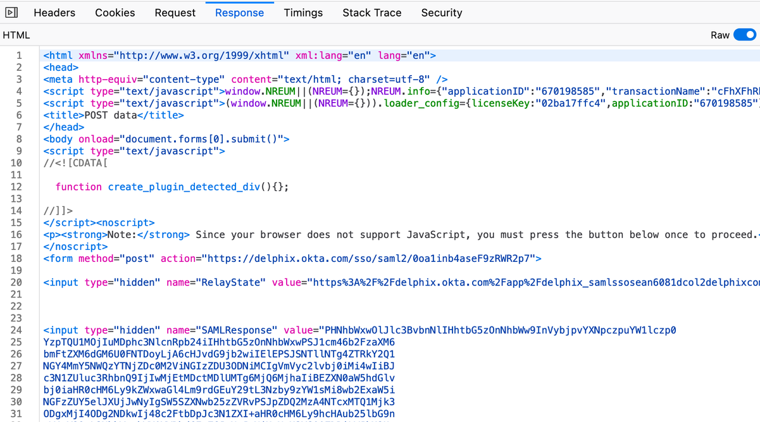Open the Headers tab

(x=54, y=13)
